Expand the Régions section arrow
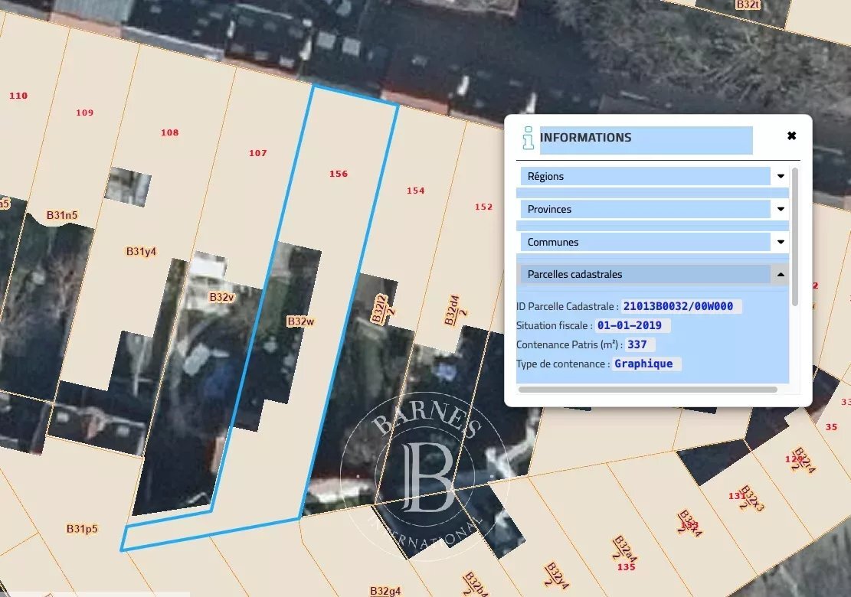Image resolution: width=851 pixels, height=597 pixels. [781, 176]
